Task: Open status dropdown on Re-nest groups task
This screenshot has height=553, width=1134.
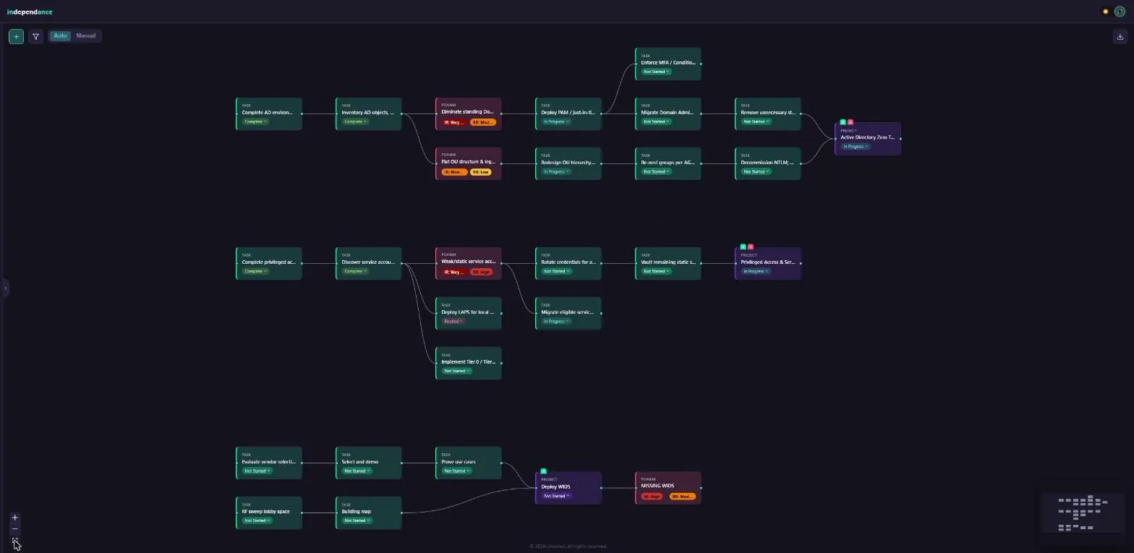Action: pyautogui.click(x=656, y=171)
